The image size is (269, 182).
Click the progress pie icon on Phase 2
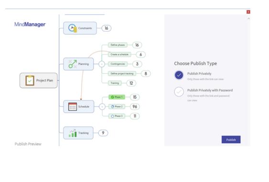113,107
